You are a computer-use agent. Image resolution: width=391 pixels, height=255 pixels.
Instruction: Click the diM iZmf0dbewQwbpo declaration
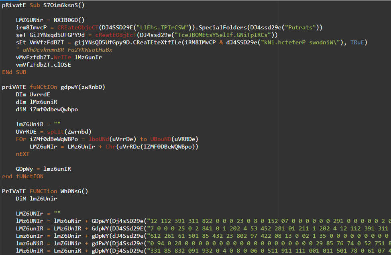[47, 110]
